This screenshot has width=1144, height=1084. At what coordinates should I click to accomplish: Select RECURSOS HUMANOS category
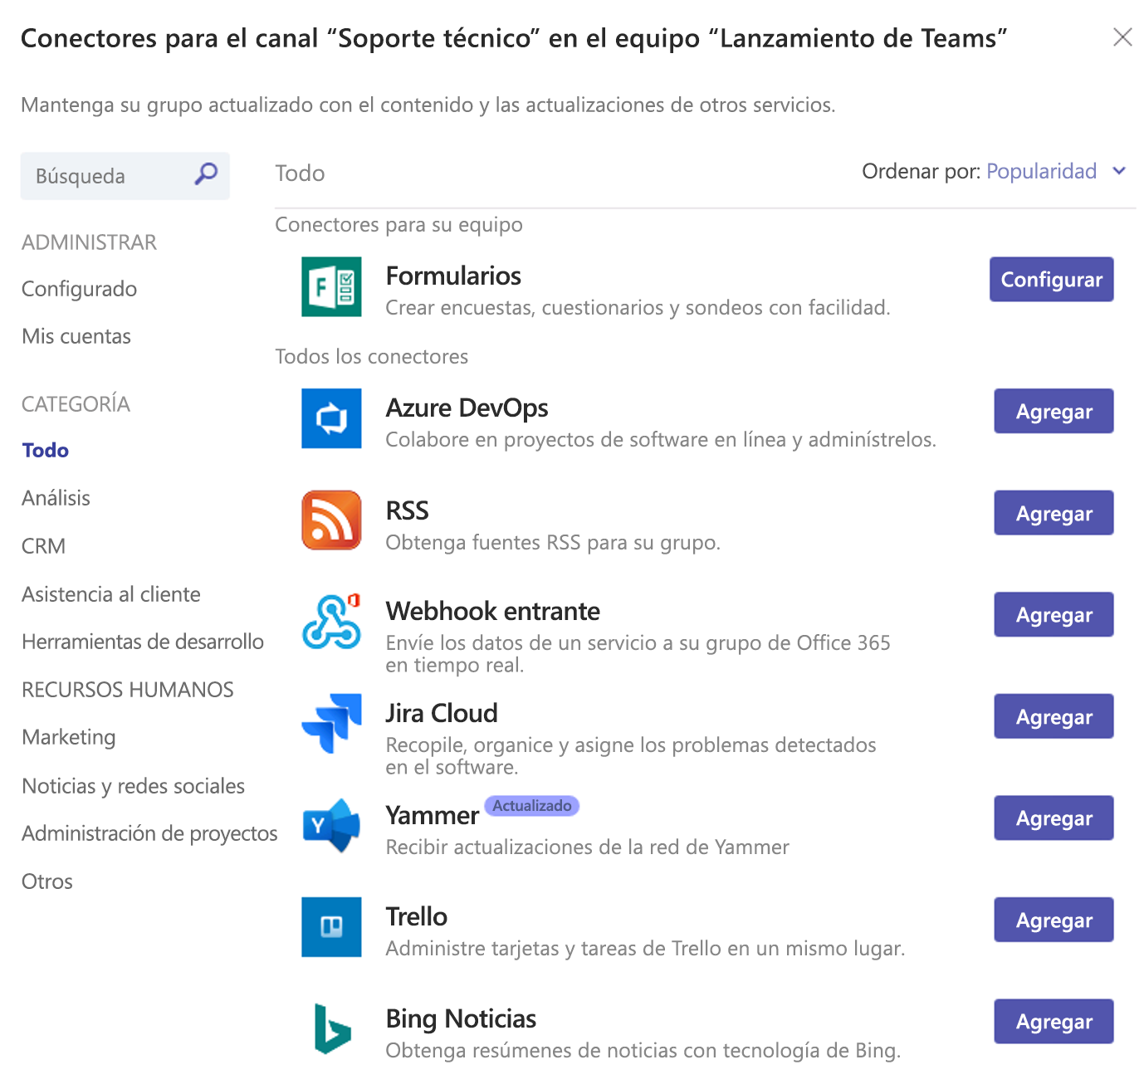click(128, 690)
